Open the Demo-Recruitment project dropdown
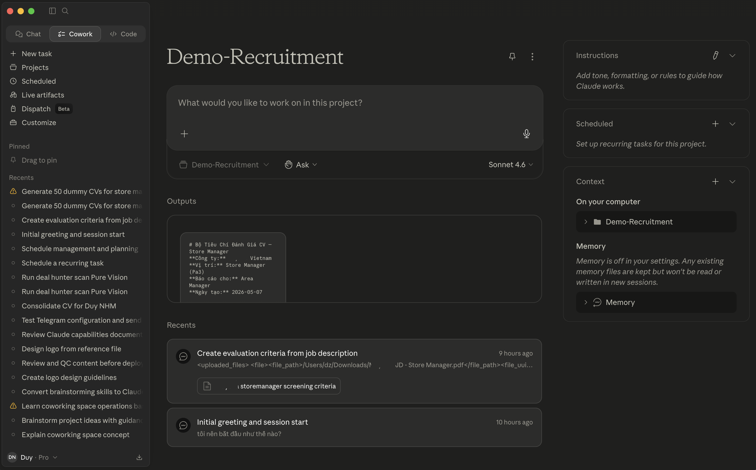Viewport: 756px width, 470px height. pos(224,165)
